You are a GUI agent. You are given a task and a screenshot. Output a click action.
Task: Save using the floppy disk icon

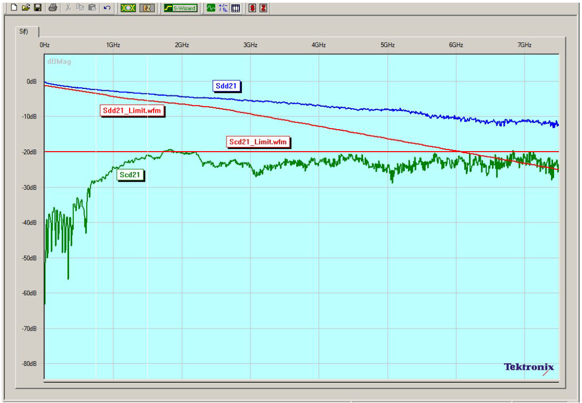37,8
